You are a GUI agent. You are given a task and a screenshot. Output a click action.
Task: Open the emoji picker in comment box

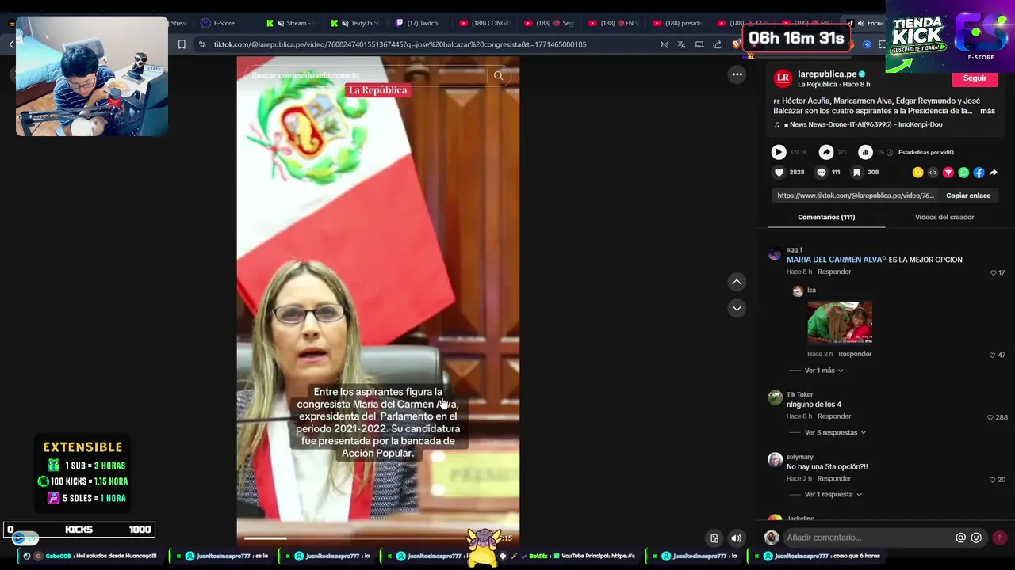coord(976,538)
